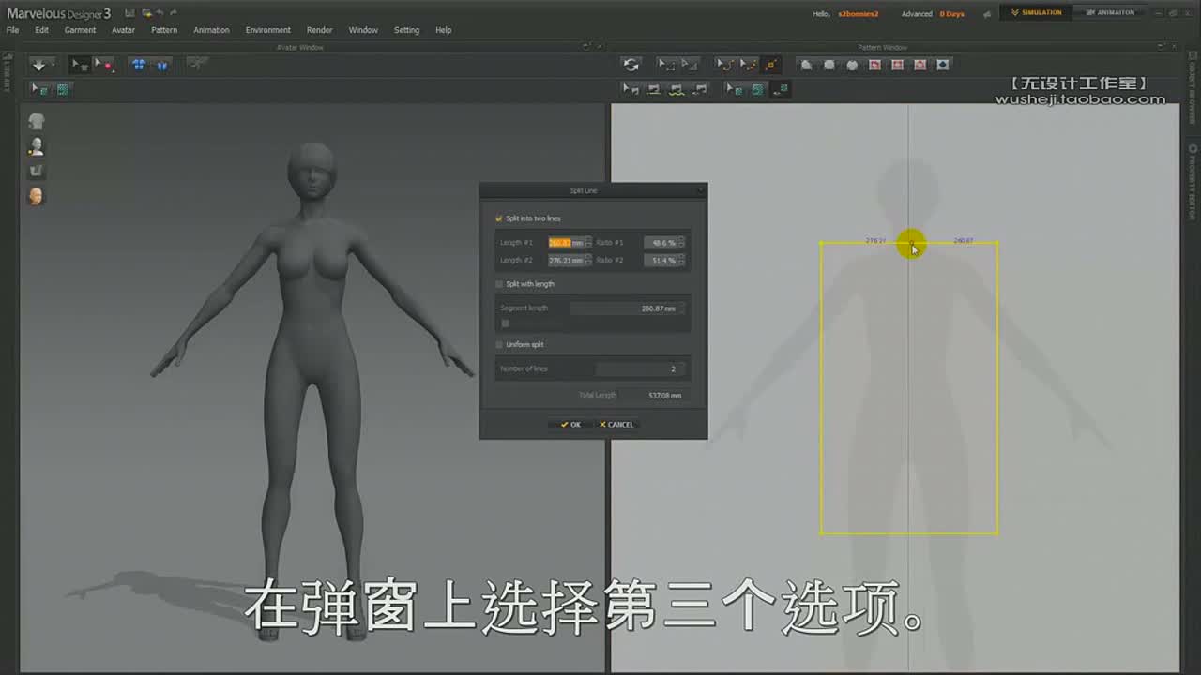Expand the dropdown arrow next to Advanced 0 Days
The width and height of the screenshot is (1201, 675).
pos(987,13)
